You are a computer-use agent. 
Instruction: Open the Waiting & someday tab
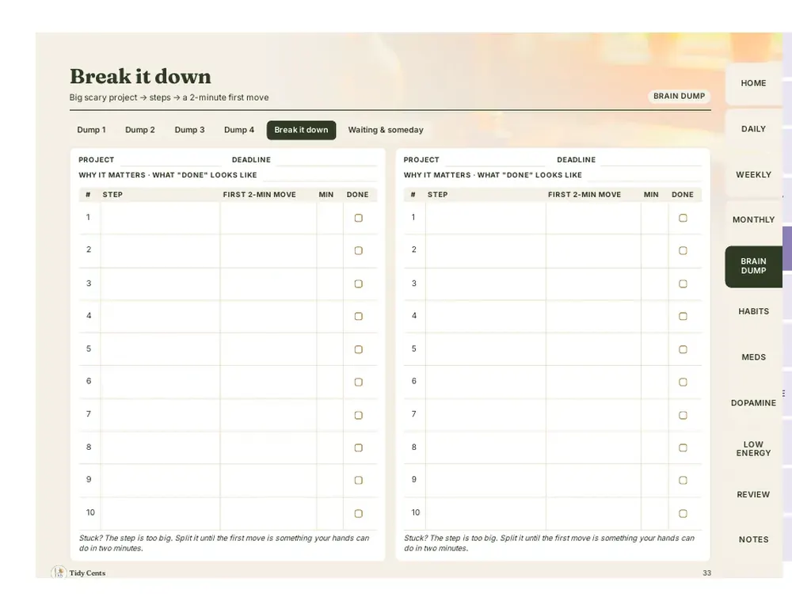pyautogui.click(x=386, y=130)
